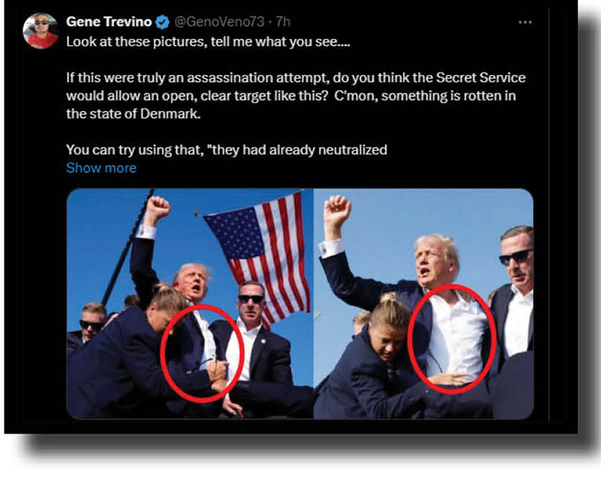Click the blonde agent's head in the right photo
Screen dimensions: 601x483
click(389, 326)
